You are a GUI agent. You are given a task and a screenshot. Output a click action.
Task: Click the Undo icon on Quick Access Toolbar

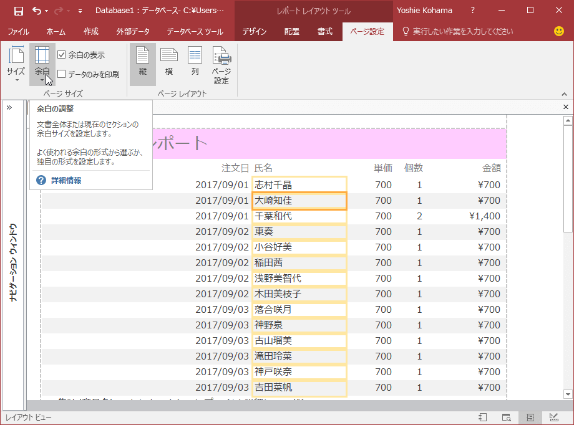(x=36, y=11)
